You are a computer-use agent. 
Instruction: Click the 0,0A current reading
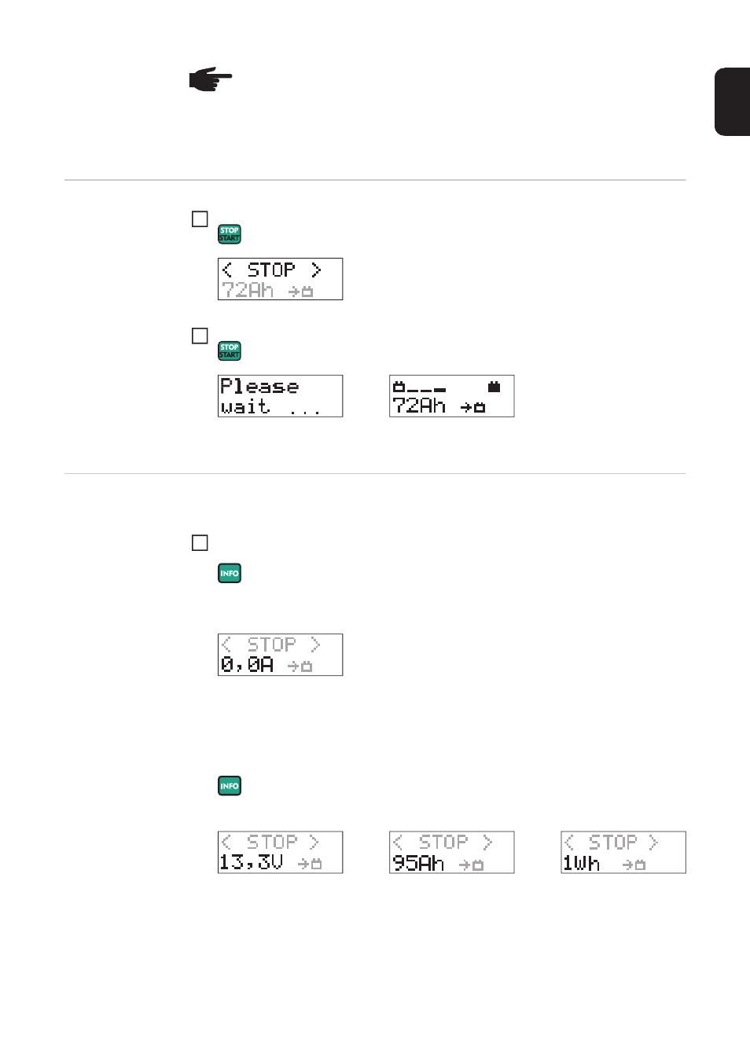click(247, 665)
